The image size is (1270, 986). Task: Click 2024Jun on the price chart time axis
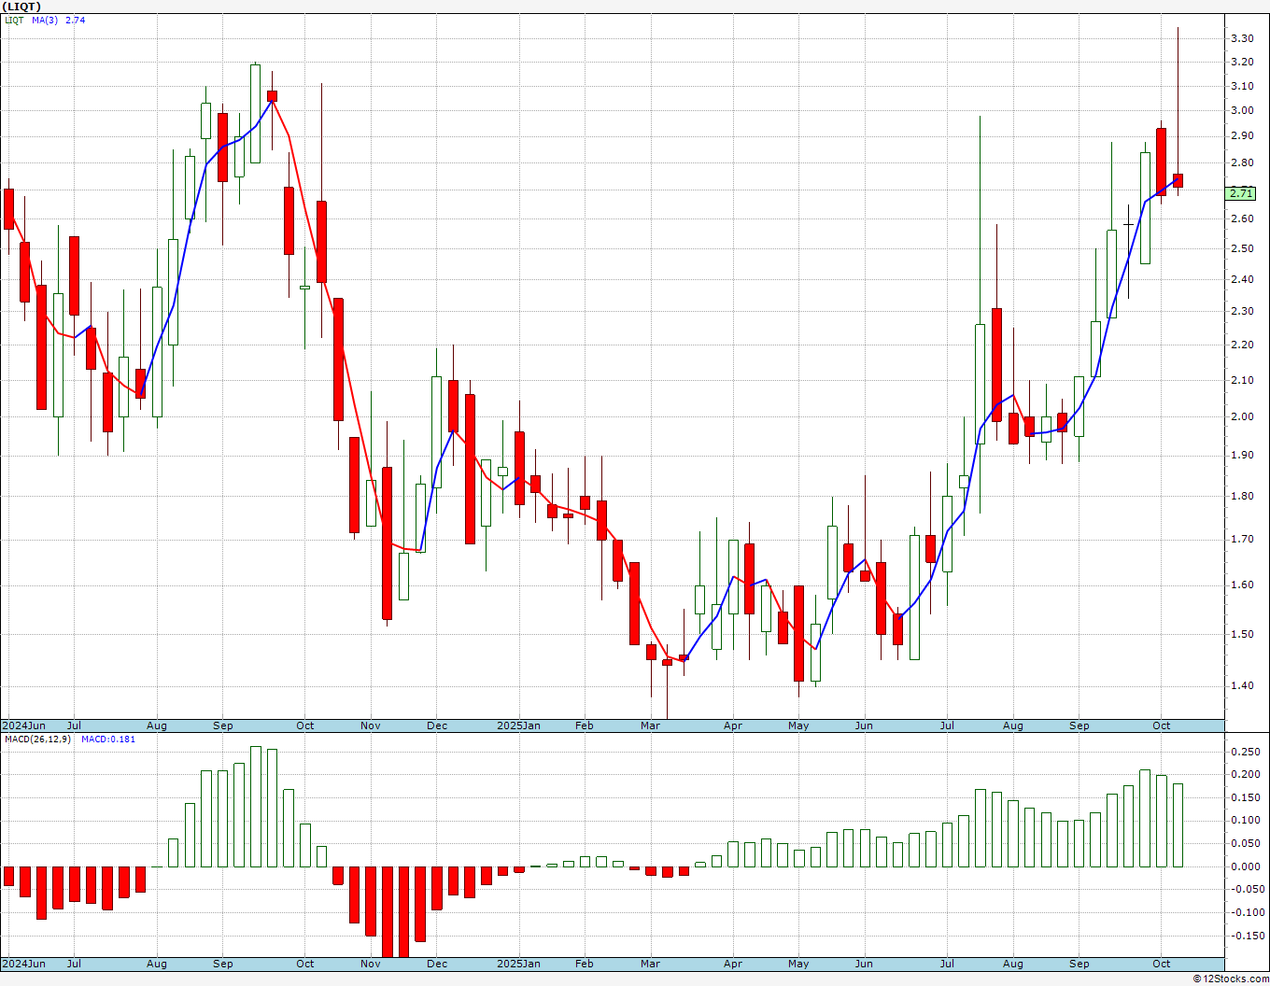23,725
